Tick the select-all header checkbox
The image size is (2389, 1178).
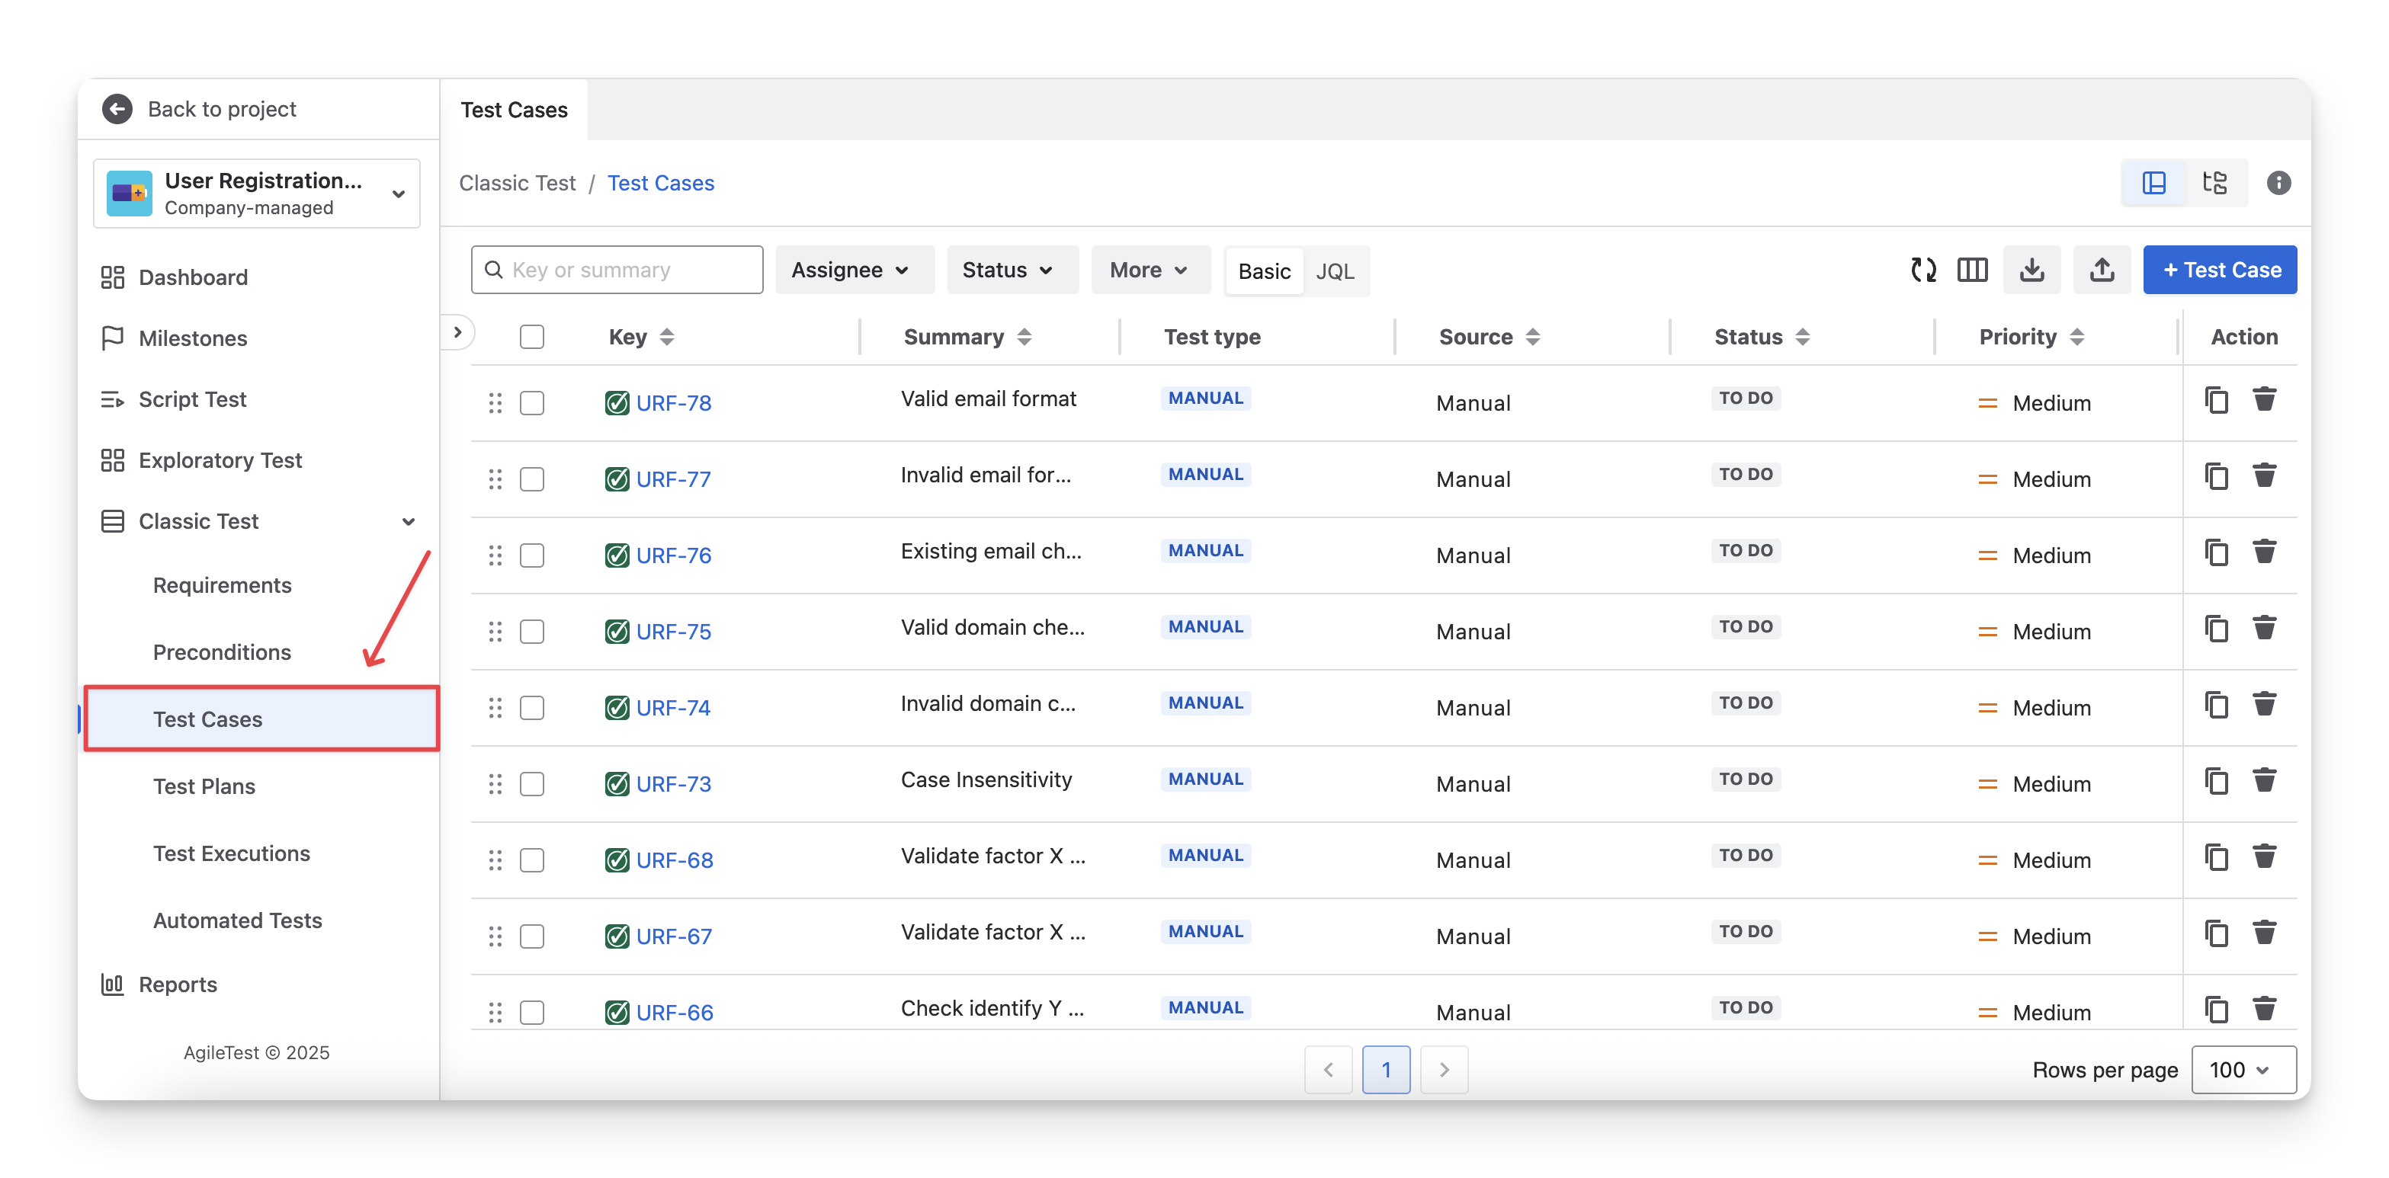(531, 337)
